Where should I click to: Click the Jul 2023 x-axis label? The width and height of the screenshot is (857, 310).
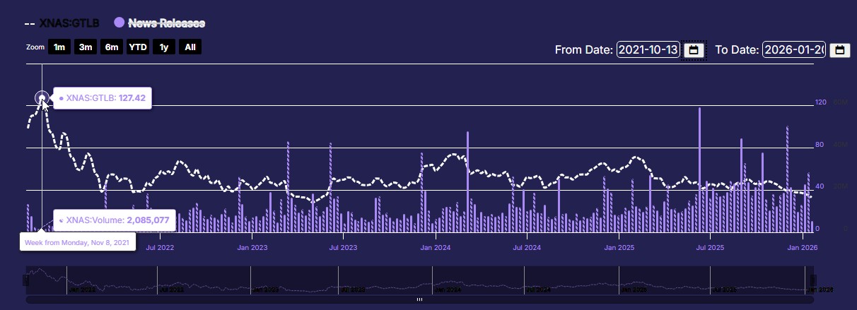pyautogui.click(x=343, y=248)
